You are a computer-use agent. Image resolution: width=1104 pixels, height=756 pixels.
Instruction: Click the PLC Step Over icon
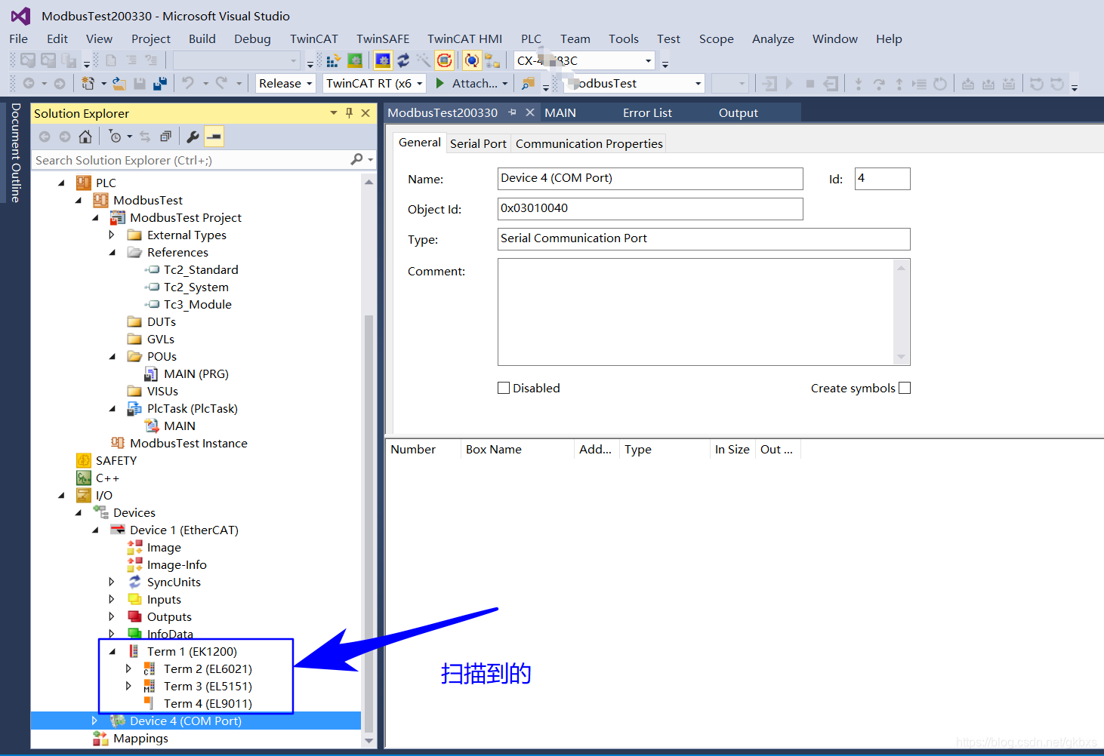point(878,83)
